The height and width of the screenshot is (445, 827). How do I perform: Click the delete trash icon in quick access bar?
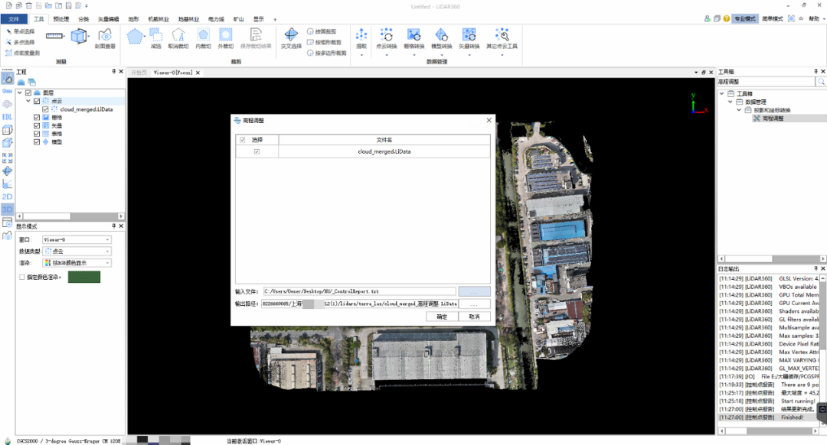point(28,6)
